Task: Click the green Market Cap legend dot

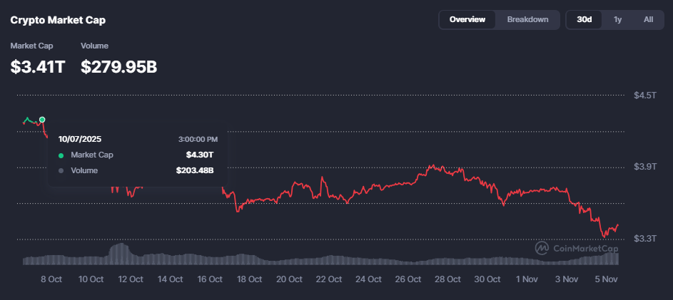Action: click(61, 155)
